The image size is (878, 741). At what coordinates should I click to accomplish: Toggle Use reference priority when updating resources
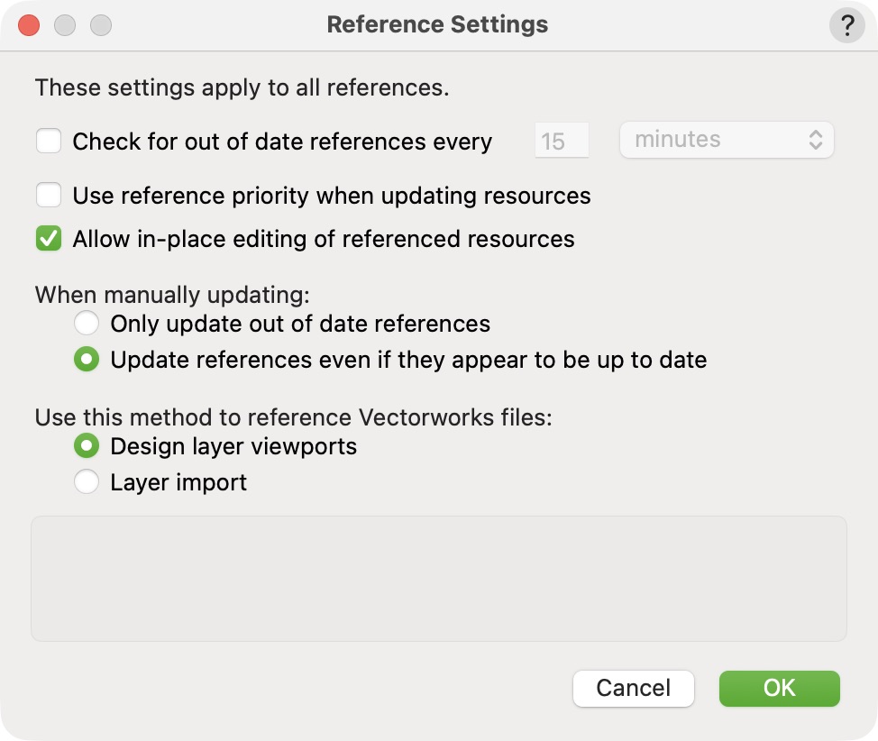click(49, 195)
